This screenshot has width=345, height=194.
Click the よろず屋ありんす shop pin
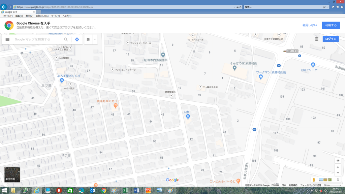pyautogui.click(x=62, y=80)
